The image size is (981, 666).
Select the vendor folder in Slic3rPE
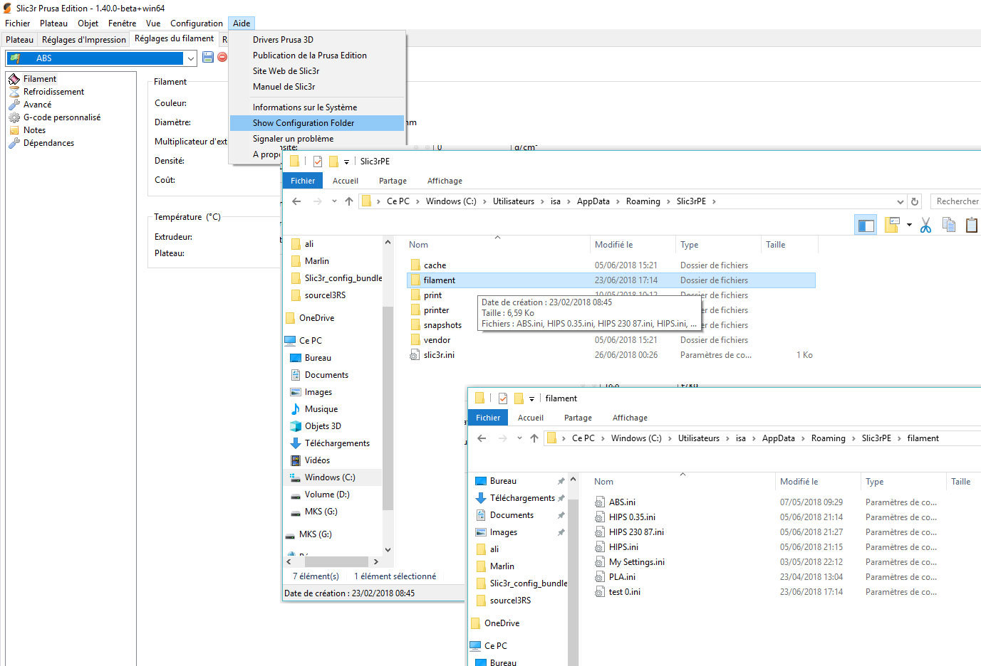pos(437,340)
